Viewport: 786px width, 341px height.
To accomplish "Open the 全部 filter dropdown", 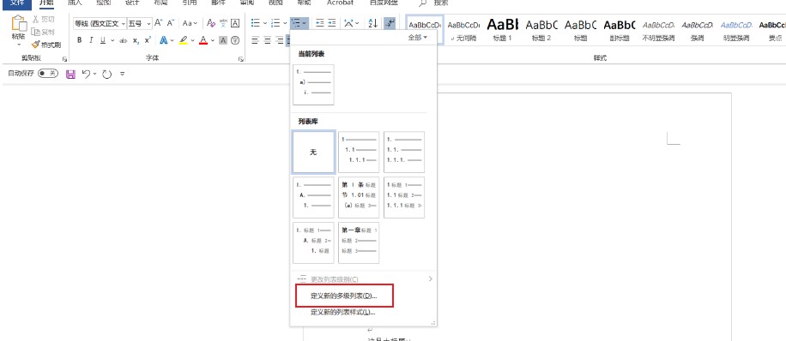I will 418,38.
